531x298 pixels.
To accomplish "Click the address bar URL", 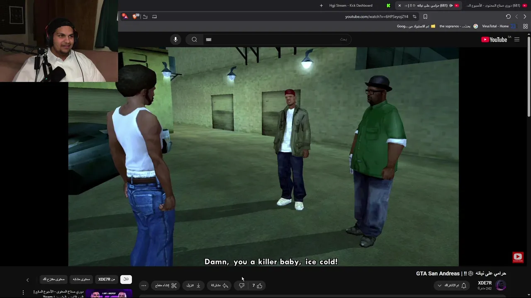I will 377,17.
